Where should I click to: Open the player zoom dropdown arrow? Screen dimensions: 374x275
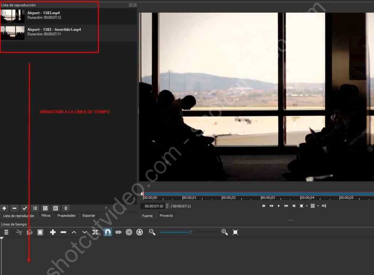pos(307,206)
